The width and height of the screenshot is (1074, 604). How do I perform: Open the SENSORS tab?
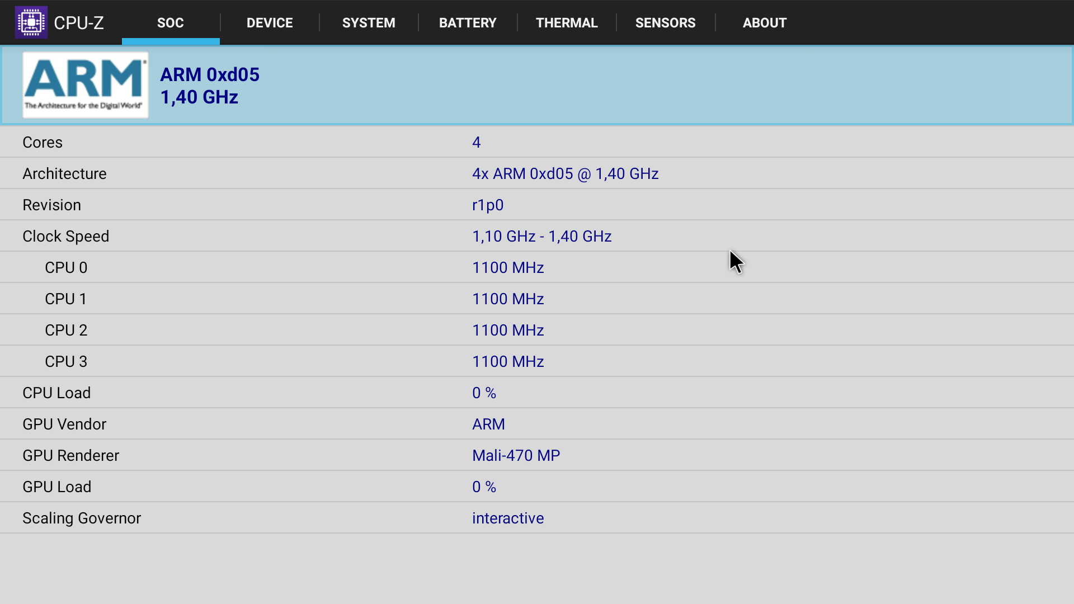(x=665, y=23)
